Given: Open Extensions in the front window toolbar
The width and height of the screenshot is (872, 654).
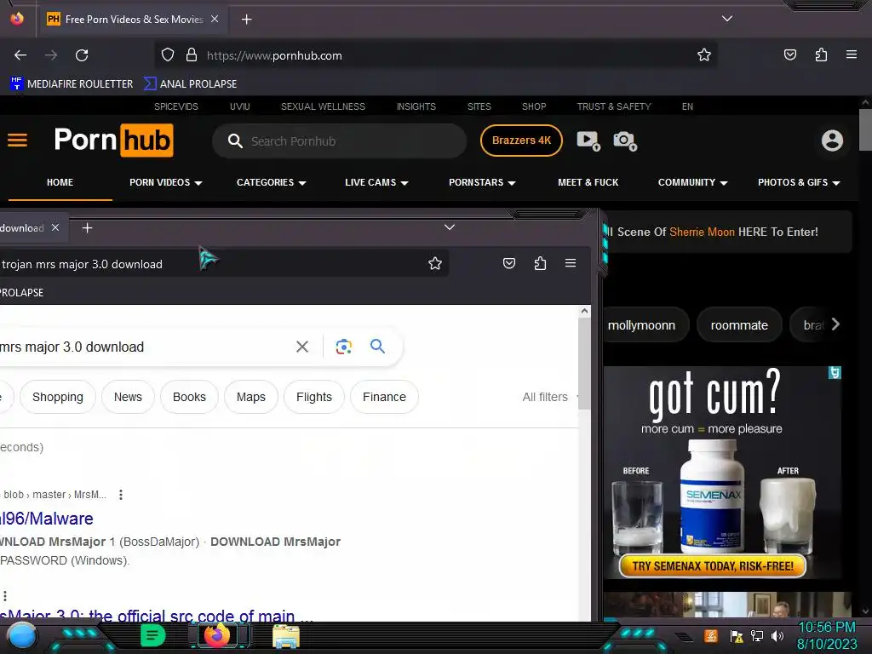Looking at the screenshot, I should pos(540,263).
